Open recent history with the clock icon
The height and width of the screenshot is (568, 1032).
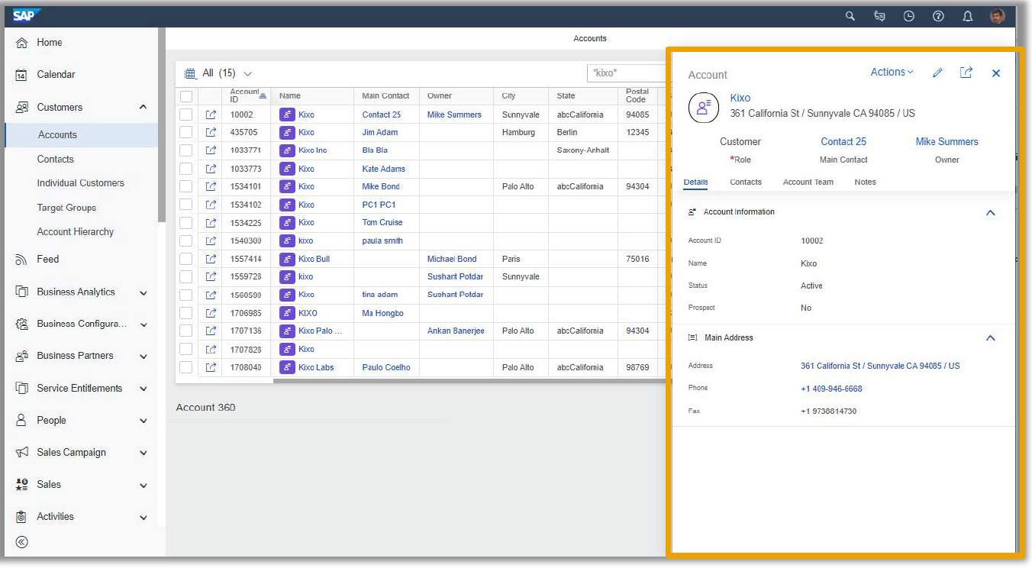pos(908,15)
